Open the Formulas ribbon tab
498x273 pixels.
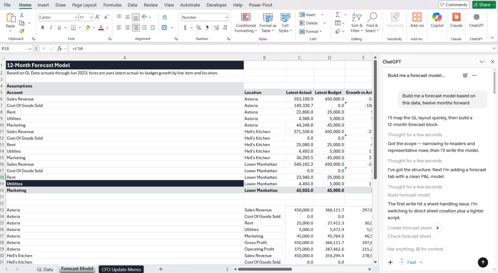tap(112, 5)
